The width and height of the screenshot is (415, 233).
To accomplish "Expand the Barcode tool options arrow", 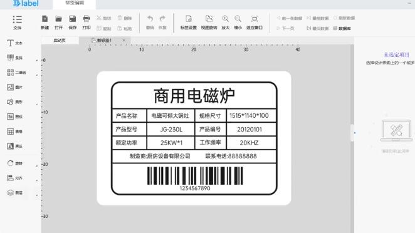I will coord(37,61).
